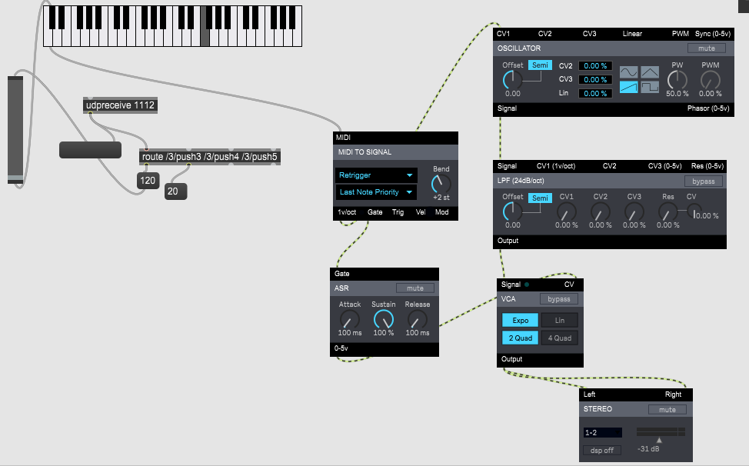
Task: Toggle Semi mode in the Oscillator module
Action: pos(539,66)
